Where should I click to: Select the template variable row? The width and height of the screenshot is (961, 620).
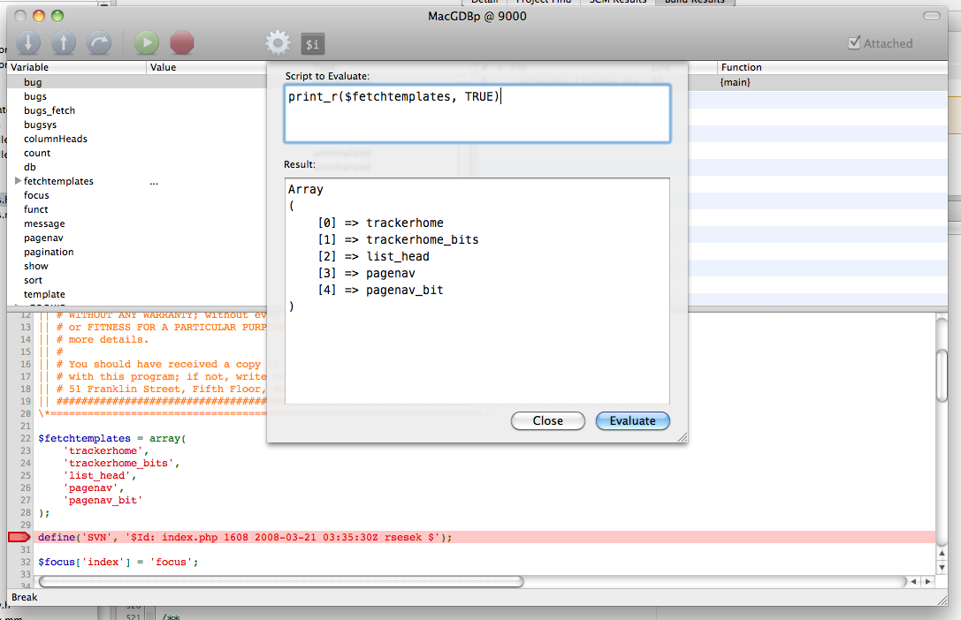pyautogui.click(x=137, y=294)
